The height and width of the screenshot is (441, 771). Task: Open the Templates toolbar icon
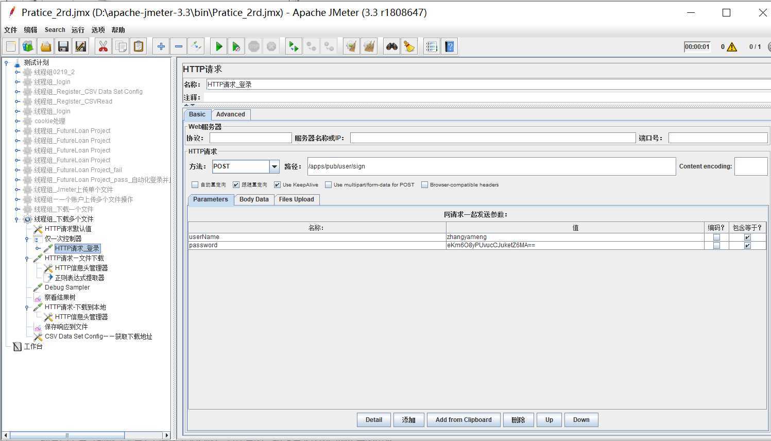[28, 46]
